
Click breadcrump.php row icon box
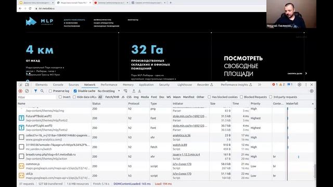click(x=21, y=156)
